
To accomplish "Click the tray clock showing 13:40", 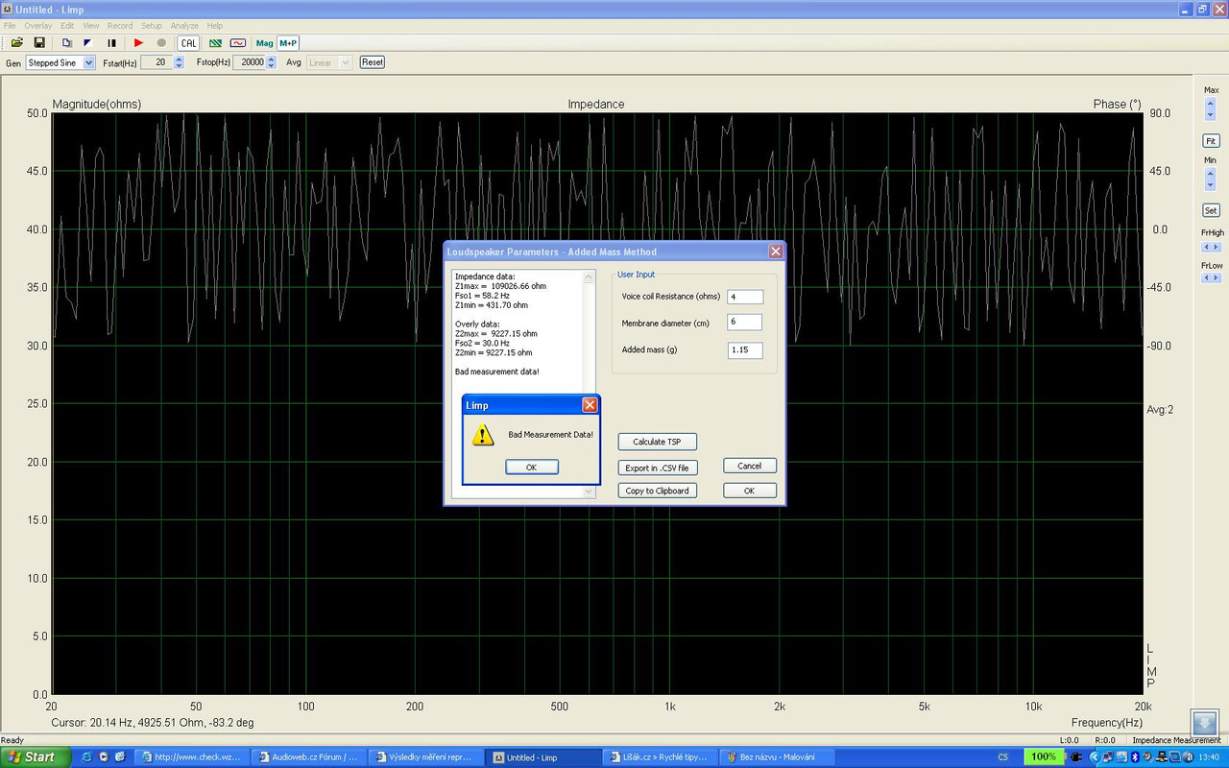I will tap(1209, 756).
